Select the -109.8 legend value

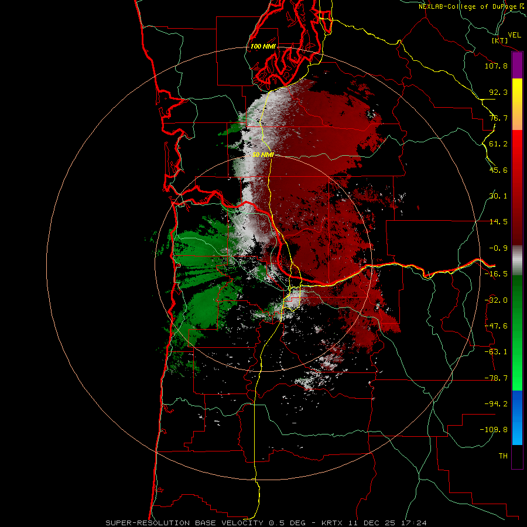click(494, 430)
